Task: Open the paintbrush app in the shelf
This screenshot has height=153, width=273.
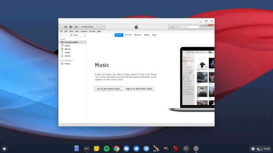Action: (x=156, y=148)
